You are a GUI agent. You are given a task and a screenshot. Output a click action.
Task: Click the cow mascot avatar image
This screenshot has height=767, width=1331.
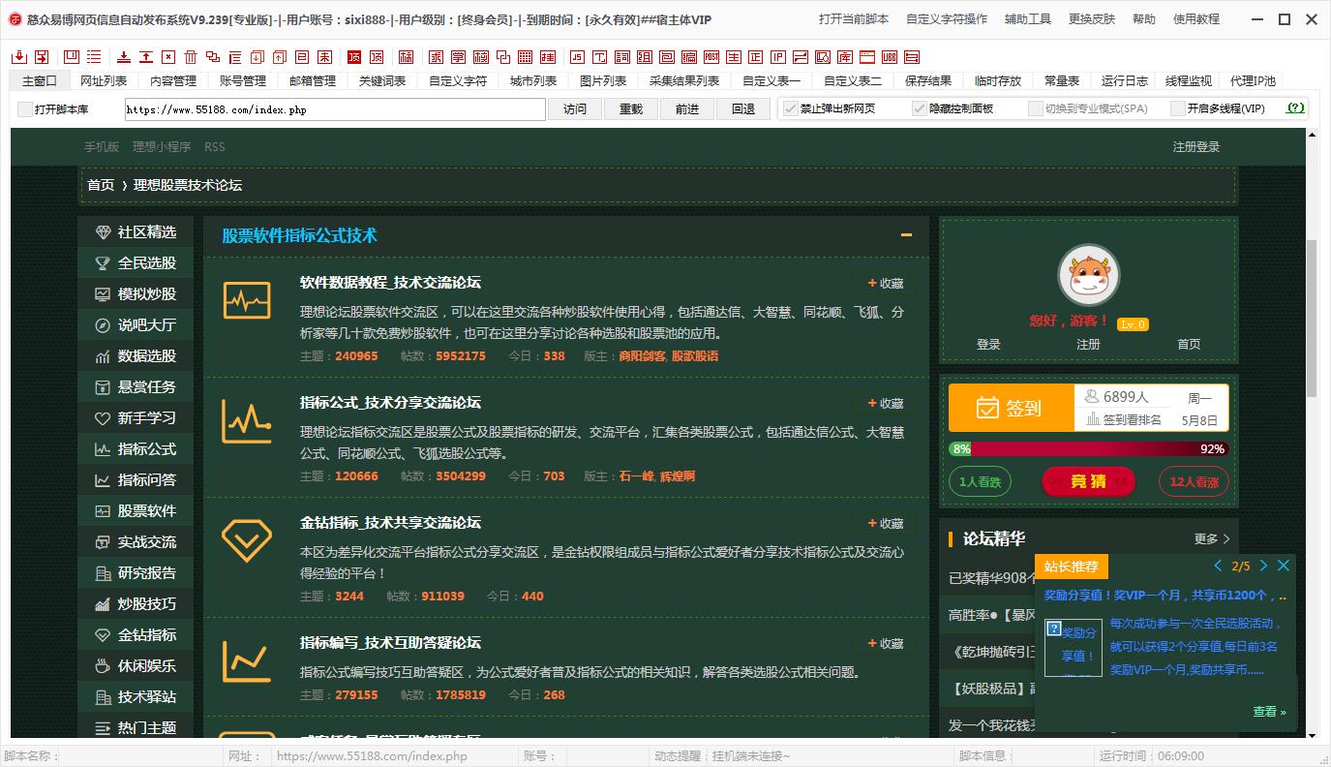(1088, 276)
